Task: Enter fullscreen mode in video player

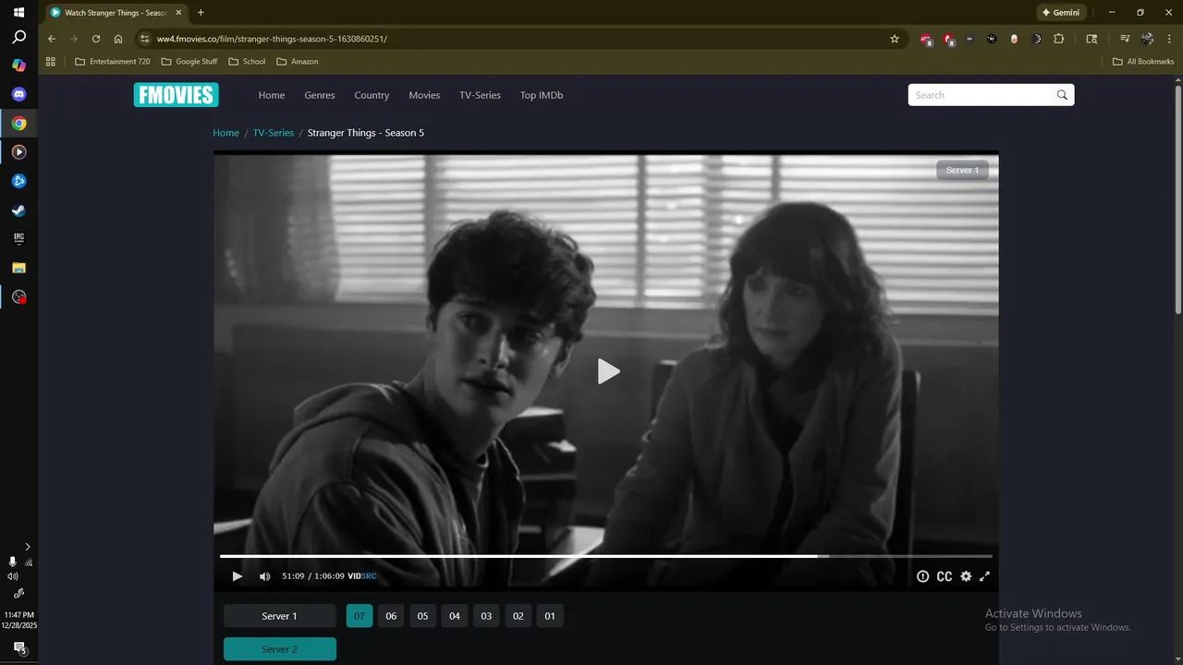Action: click(x=985, y=576)
